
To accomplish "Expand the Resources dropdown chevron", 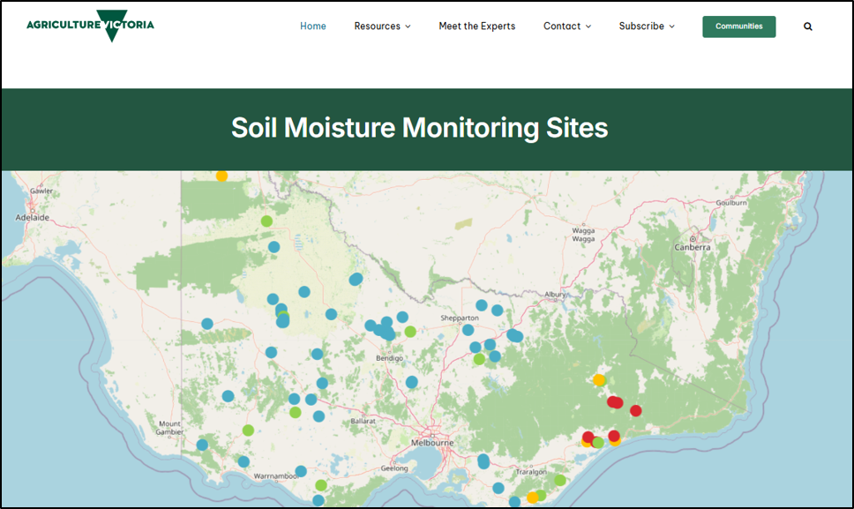I will (408, 26).
